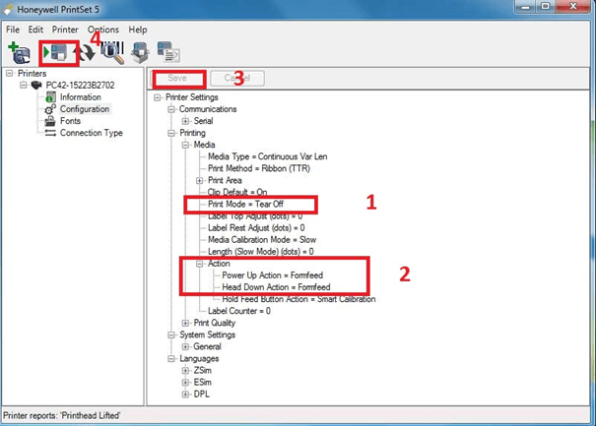Select Print Method = Ribbon (TTR)
The image size is (596, 426).
[x=259, y=168]
